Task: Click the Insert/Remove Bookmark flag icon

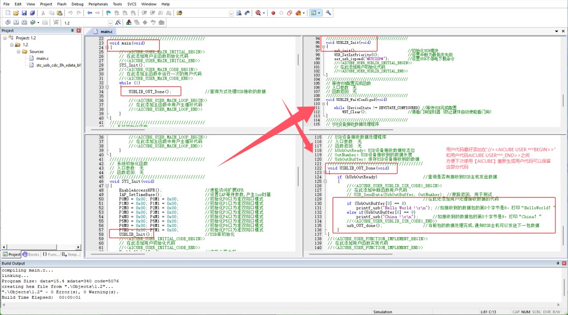Action: pyautogui.click(x=109, y=13)
